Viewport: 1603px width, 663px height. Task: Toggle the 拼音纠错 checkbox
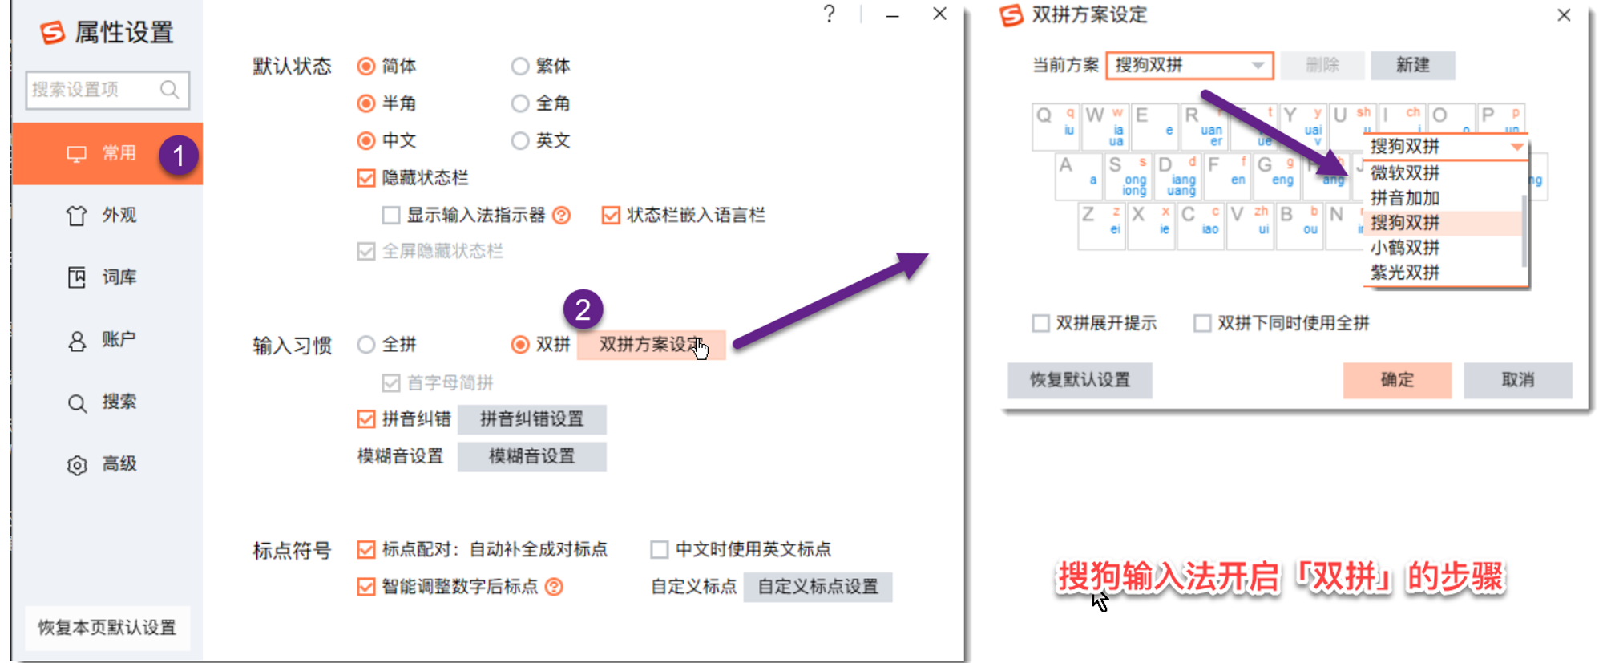pos(366,418)
